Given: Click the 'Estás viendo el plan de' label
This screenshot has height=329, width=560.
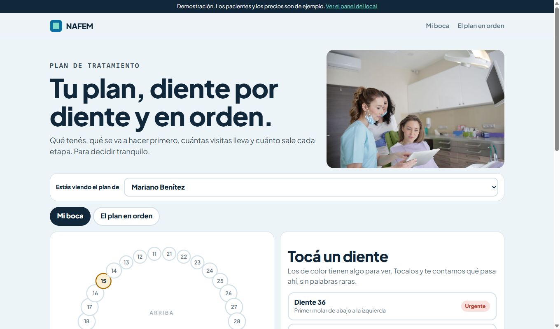Looking at the screenshot, I should click(87, 187).
